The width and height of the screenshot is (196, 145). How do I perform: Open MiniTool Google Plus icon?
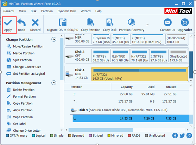pos(189,136)
